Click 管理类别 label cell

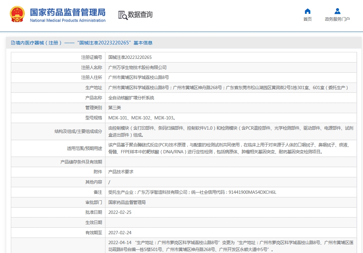pos(58,108)
